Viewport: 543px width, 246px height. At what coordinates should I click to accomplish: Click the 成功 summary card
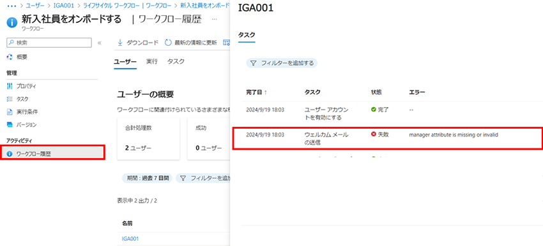click(209, 138)
